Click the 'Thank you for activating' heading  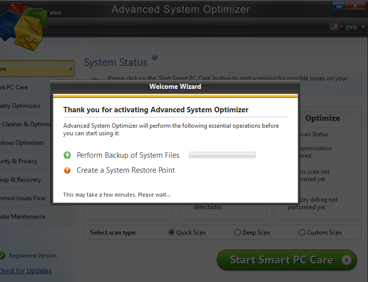point(156,110)
